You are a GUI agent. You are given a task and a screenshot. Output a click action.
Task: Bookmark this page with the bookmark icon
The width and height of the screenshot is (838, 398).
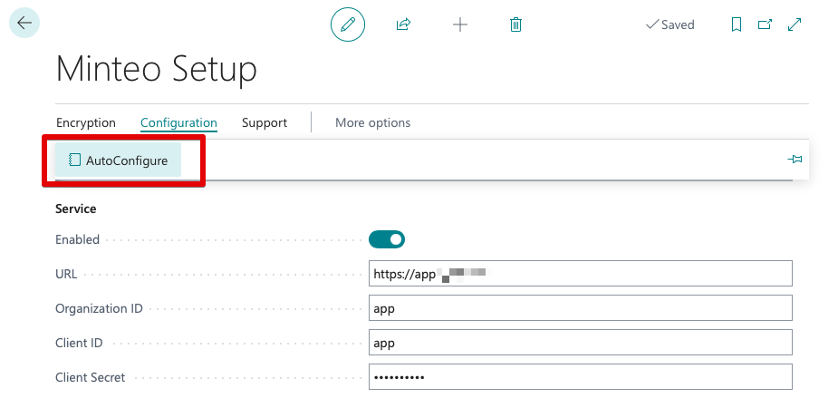click(x=736, y=24)
